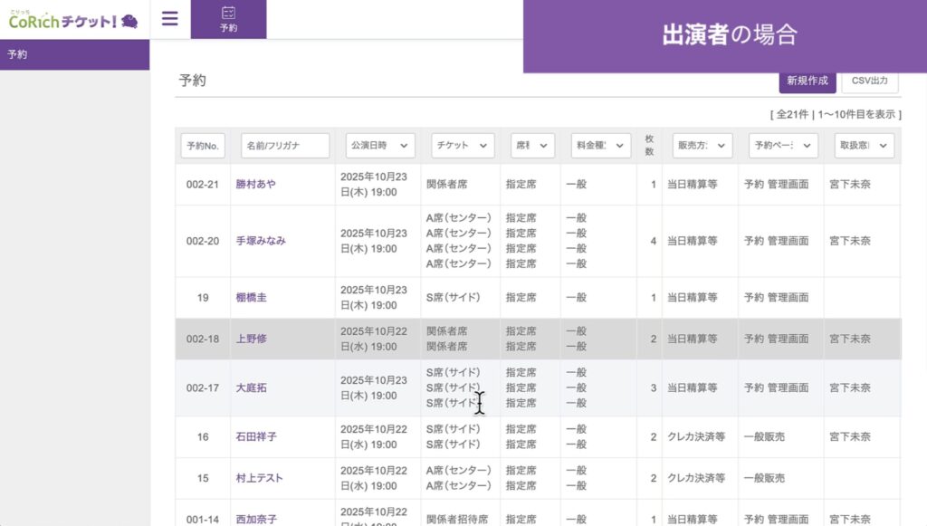Open reservation for 手塚みなみ
Screen dimensions: 927x526
pyautogui.click(x=261, y=241)
